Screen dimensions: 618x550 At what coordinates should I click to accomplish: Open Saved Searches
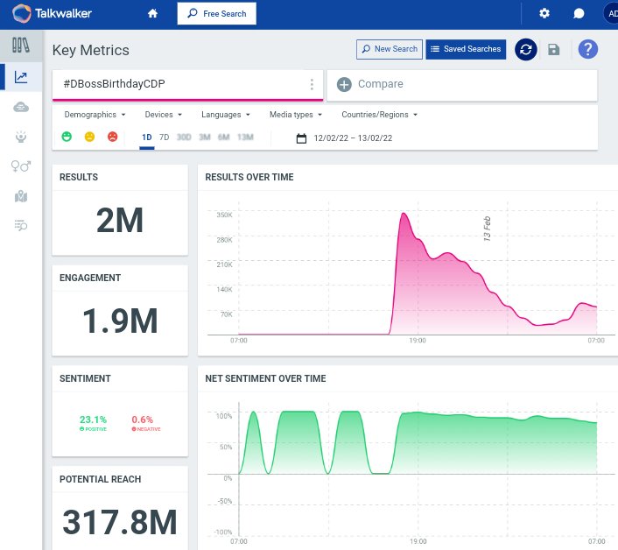point(466,49)
